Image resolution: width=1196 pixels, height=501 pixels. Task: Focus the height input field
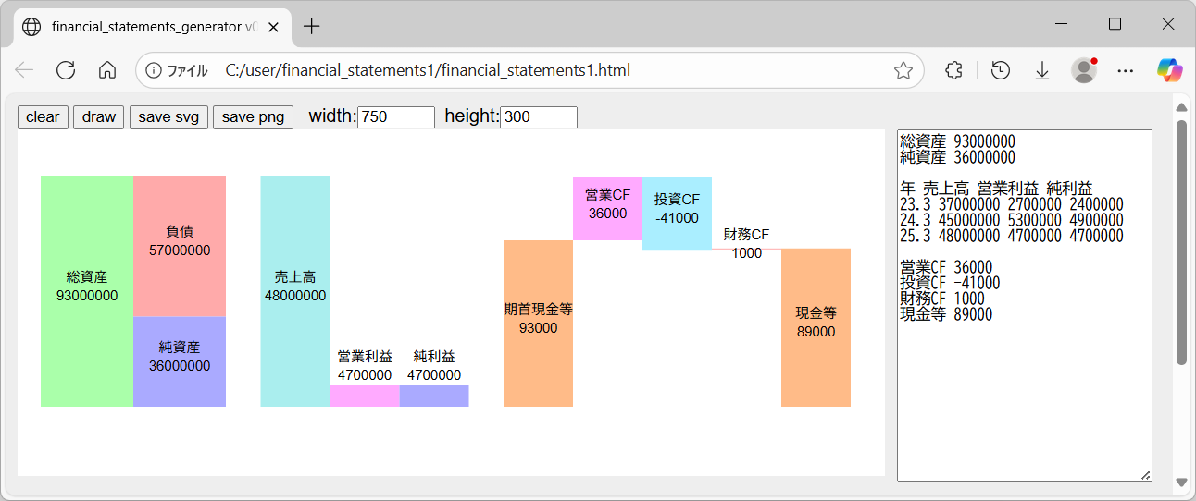[x=538, y=117]
